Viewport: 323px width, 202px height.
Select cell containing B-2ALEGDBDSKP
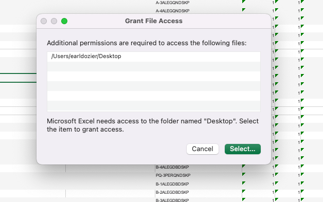(199, 192)
